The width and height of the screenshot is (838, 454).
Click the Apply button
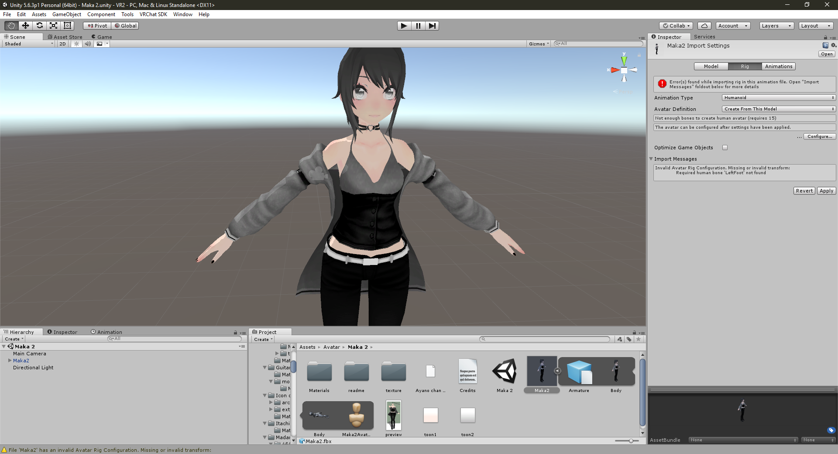826,191
